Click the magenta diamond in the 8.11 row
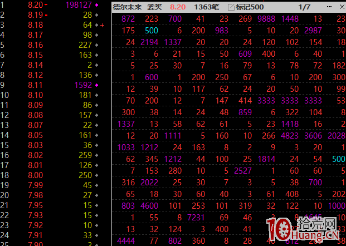Viewport: 346px width, 246px height. (96, 85)
